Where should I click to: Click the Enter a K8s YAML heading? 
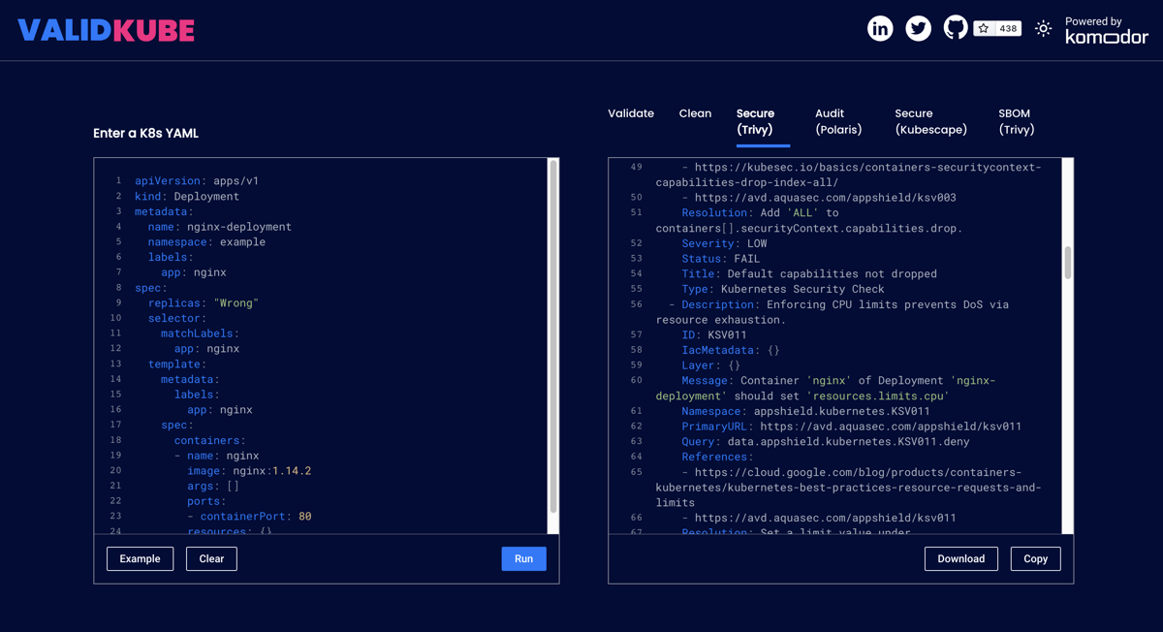pyautogui.click(x=145, y=133)
